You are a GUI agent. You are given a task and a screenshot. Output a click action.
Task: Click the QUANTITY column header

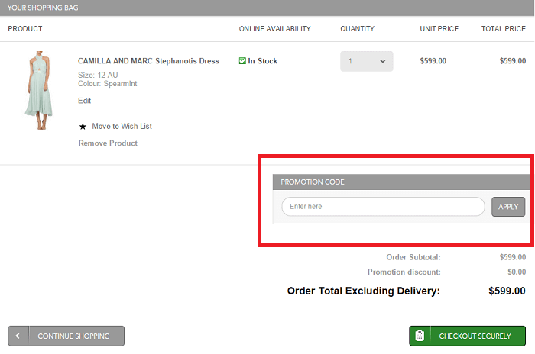(357, 29)
